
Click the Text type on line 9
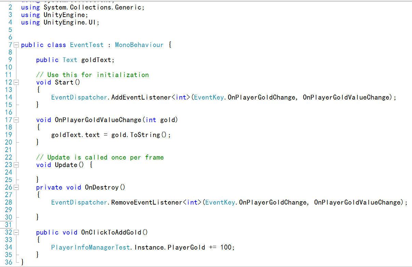tap(70, 60)
